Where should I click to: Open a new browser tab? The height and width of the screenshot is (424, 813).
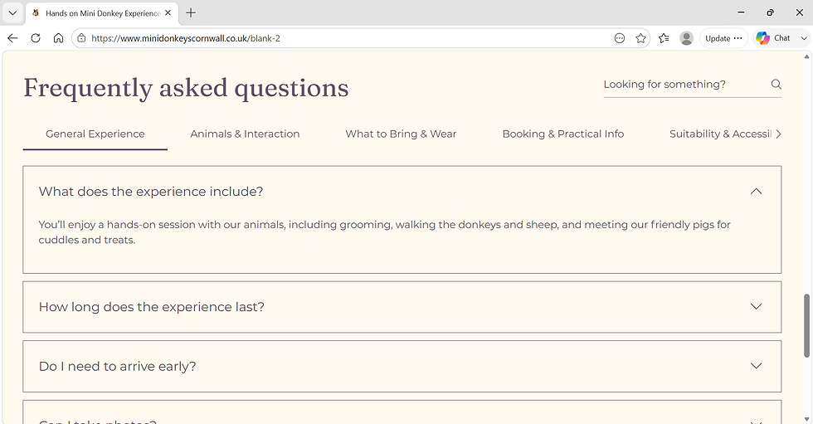click(191, 13)
